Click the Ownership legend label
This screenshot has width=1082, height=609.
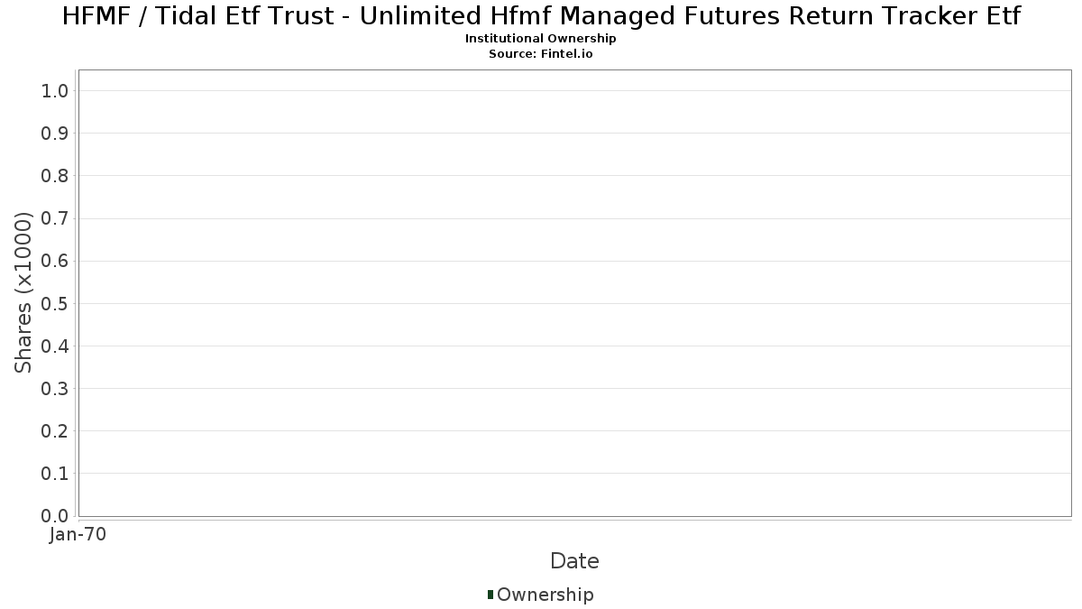[x=545, y=595]
